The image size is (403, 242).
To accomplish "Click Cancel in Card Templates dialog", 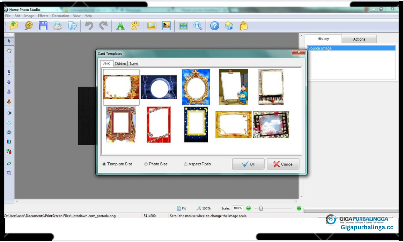I will 283,164.
